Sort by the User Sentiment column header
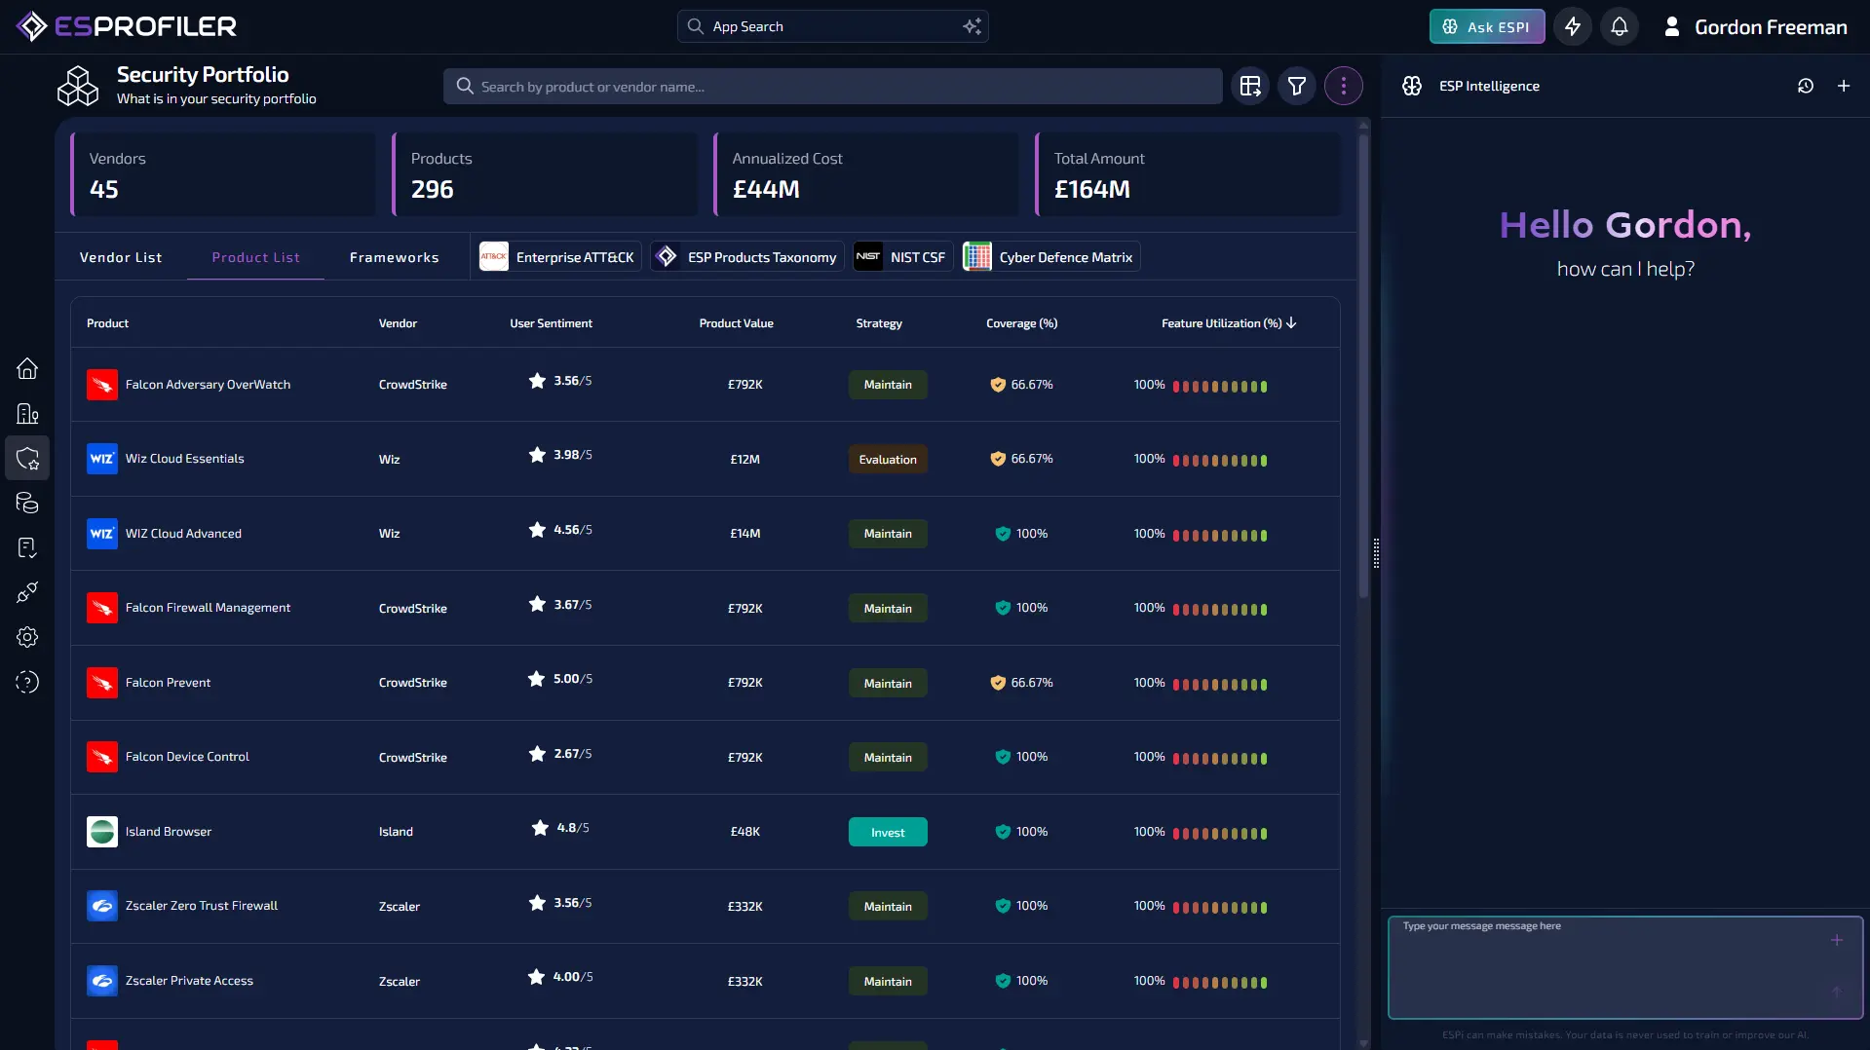The image size is (1870, 1050). (551, 323)
